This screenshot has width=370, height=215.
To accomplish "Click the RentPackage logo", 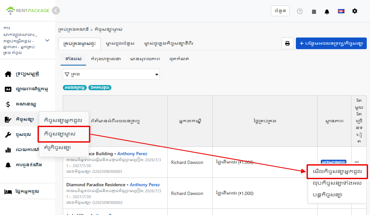I will point(28,10).
